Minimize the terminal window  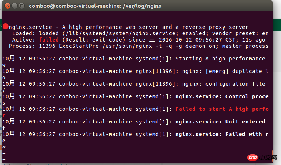[15, 6]
